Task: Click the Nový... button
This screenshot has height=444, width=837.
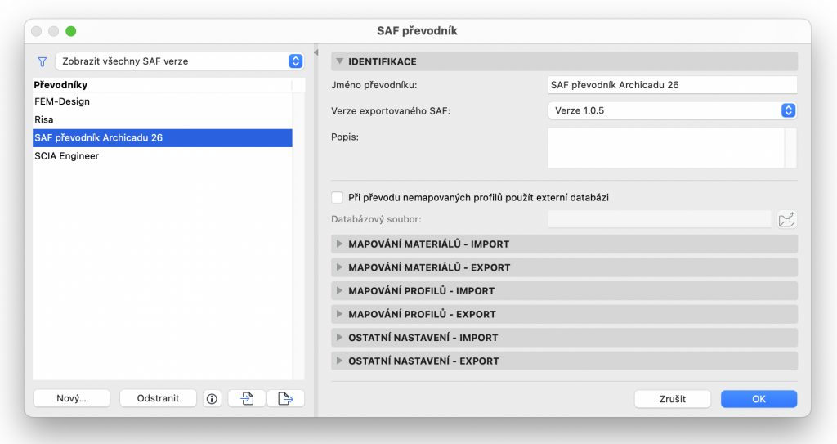Action: pos(72,398)
